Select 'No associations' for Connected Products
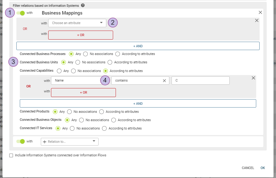Image resolution: width=276 pixels, height=178 pixels. click(70, 112)
